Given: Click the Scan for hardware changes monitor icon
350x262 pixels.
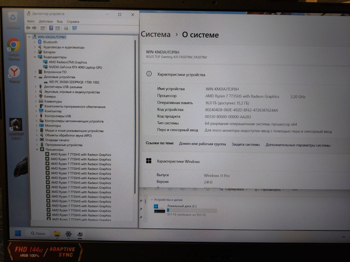Looking at the screenshot, I should pyautogui.click(x=75, y=28).
